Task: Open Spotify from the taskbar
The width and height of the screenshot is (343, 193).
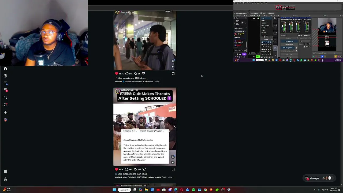Action: point(193,190)
